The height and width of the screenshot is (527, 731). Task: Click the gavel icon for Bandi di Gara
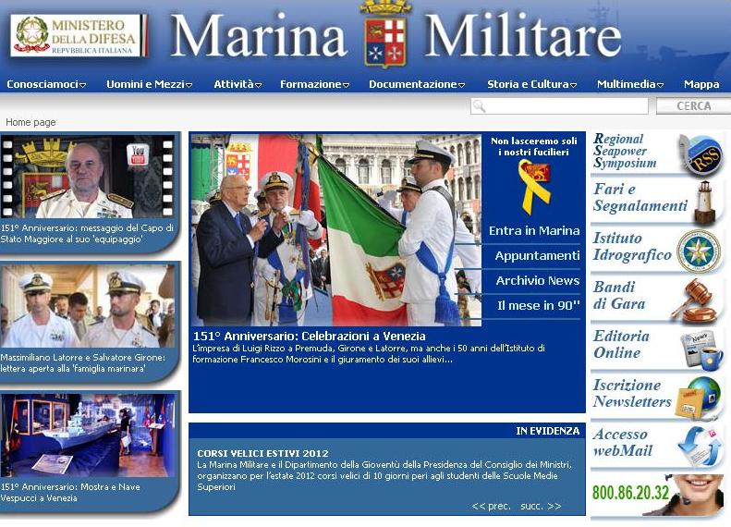[696, 300]
